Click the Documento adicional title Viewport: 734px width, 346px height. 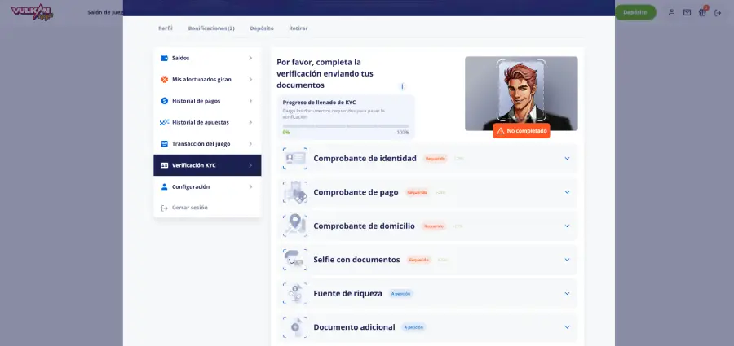pos(355,327)
